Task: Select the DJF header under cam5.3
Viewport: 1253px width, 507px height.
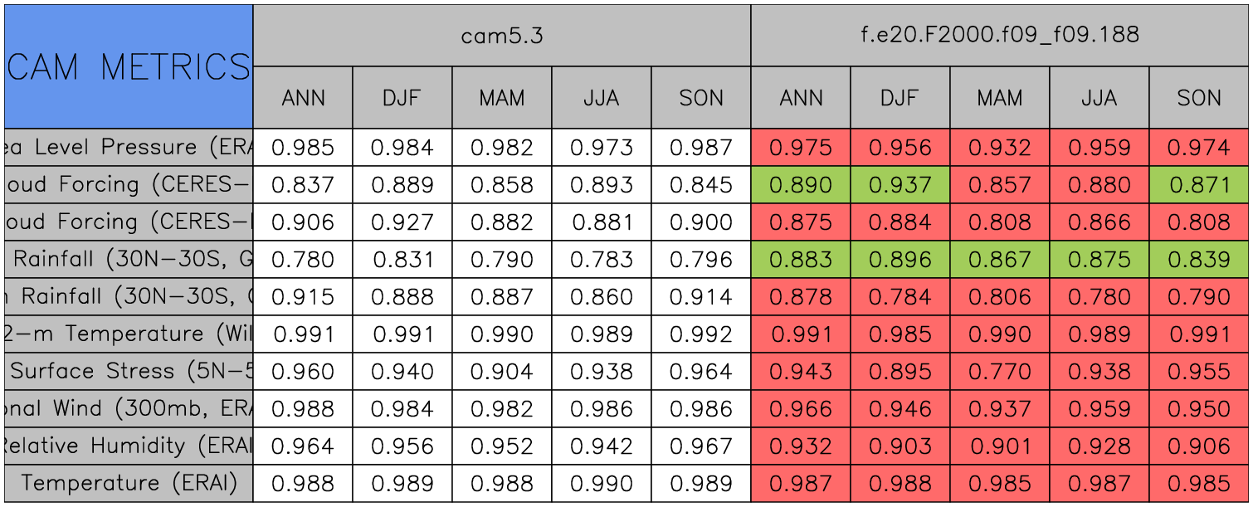Action: pyautogui.click(x=402, y=98)
